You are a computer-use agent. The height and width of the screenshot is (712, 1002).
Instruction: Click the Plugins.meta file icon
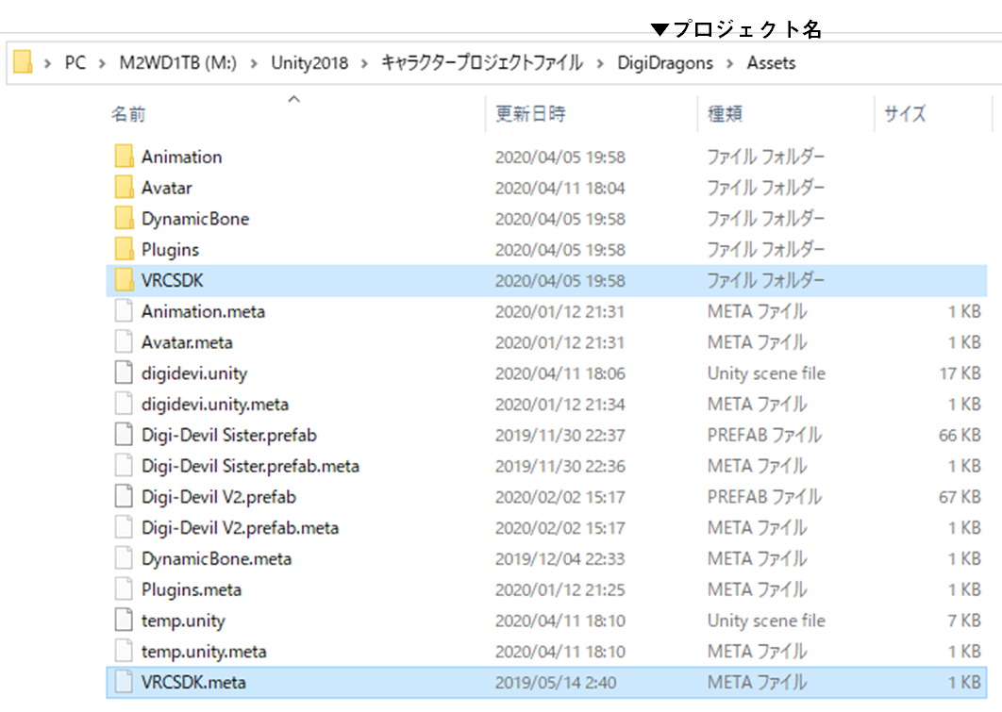tap(124, 589)
